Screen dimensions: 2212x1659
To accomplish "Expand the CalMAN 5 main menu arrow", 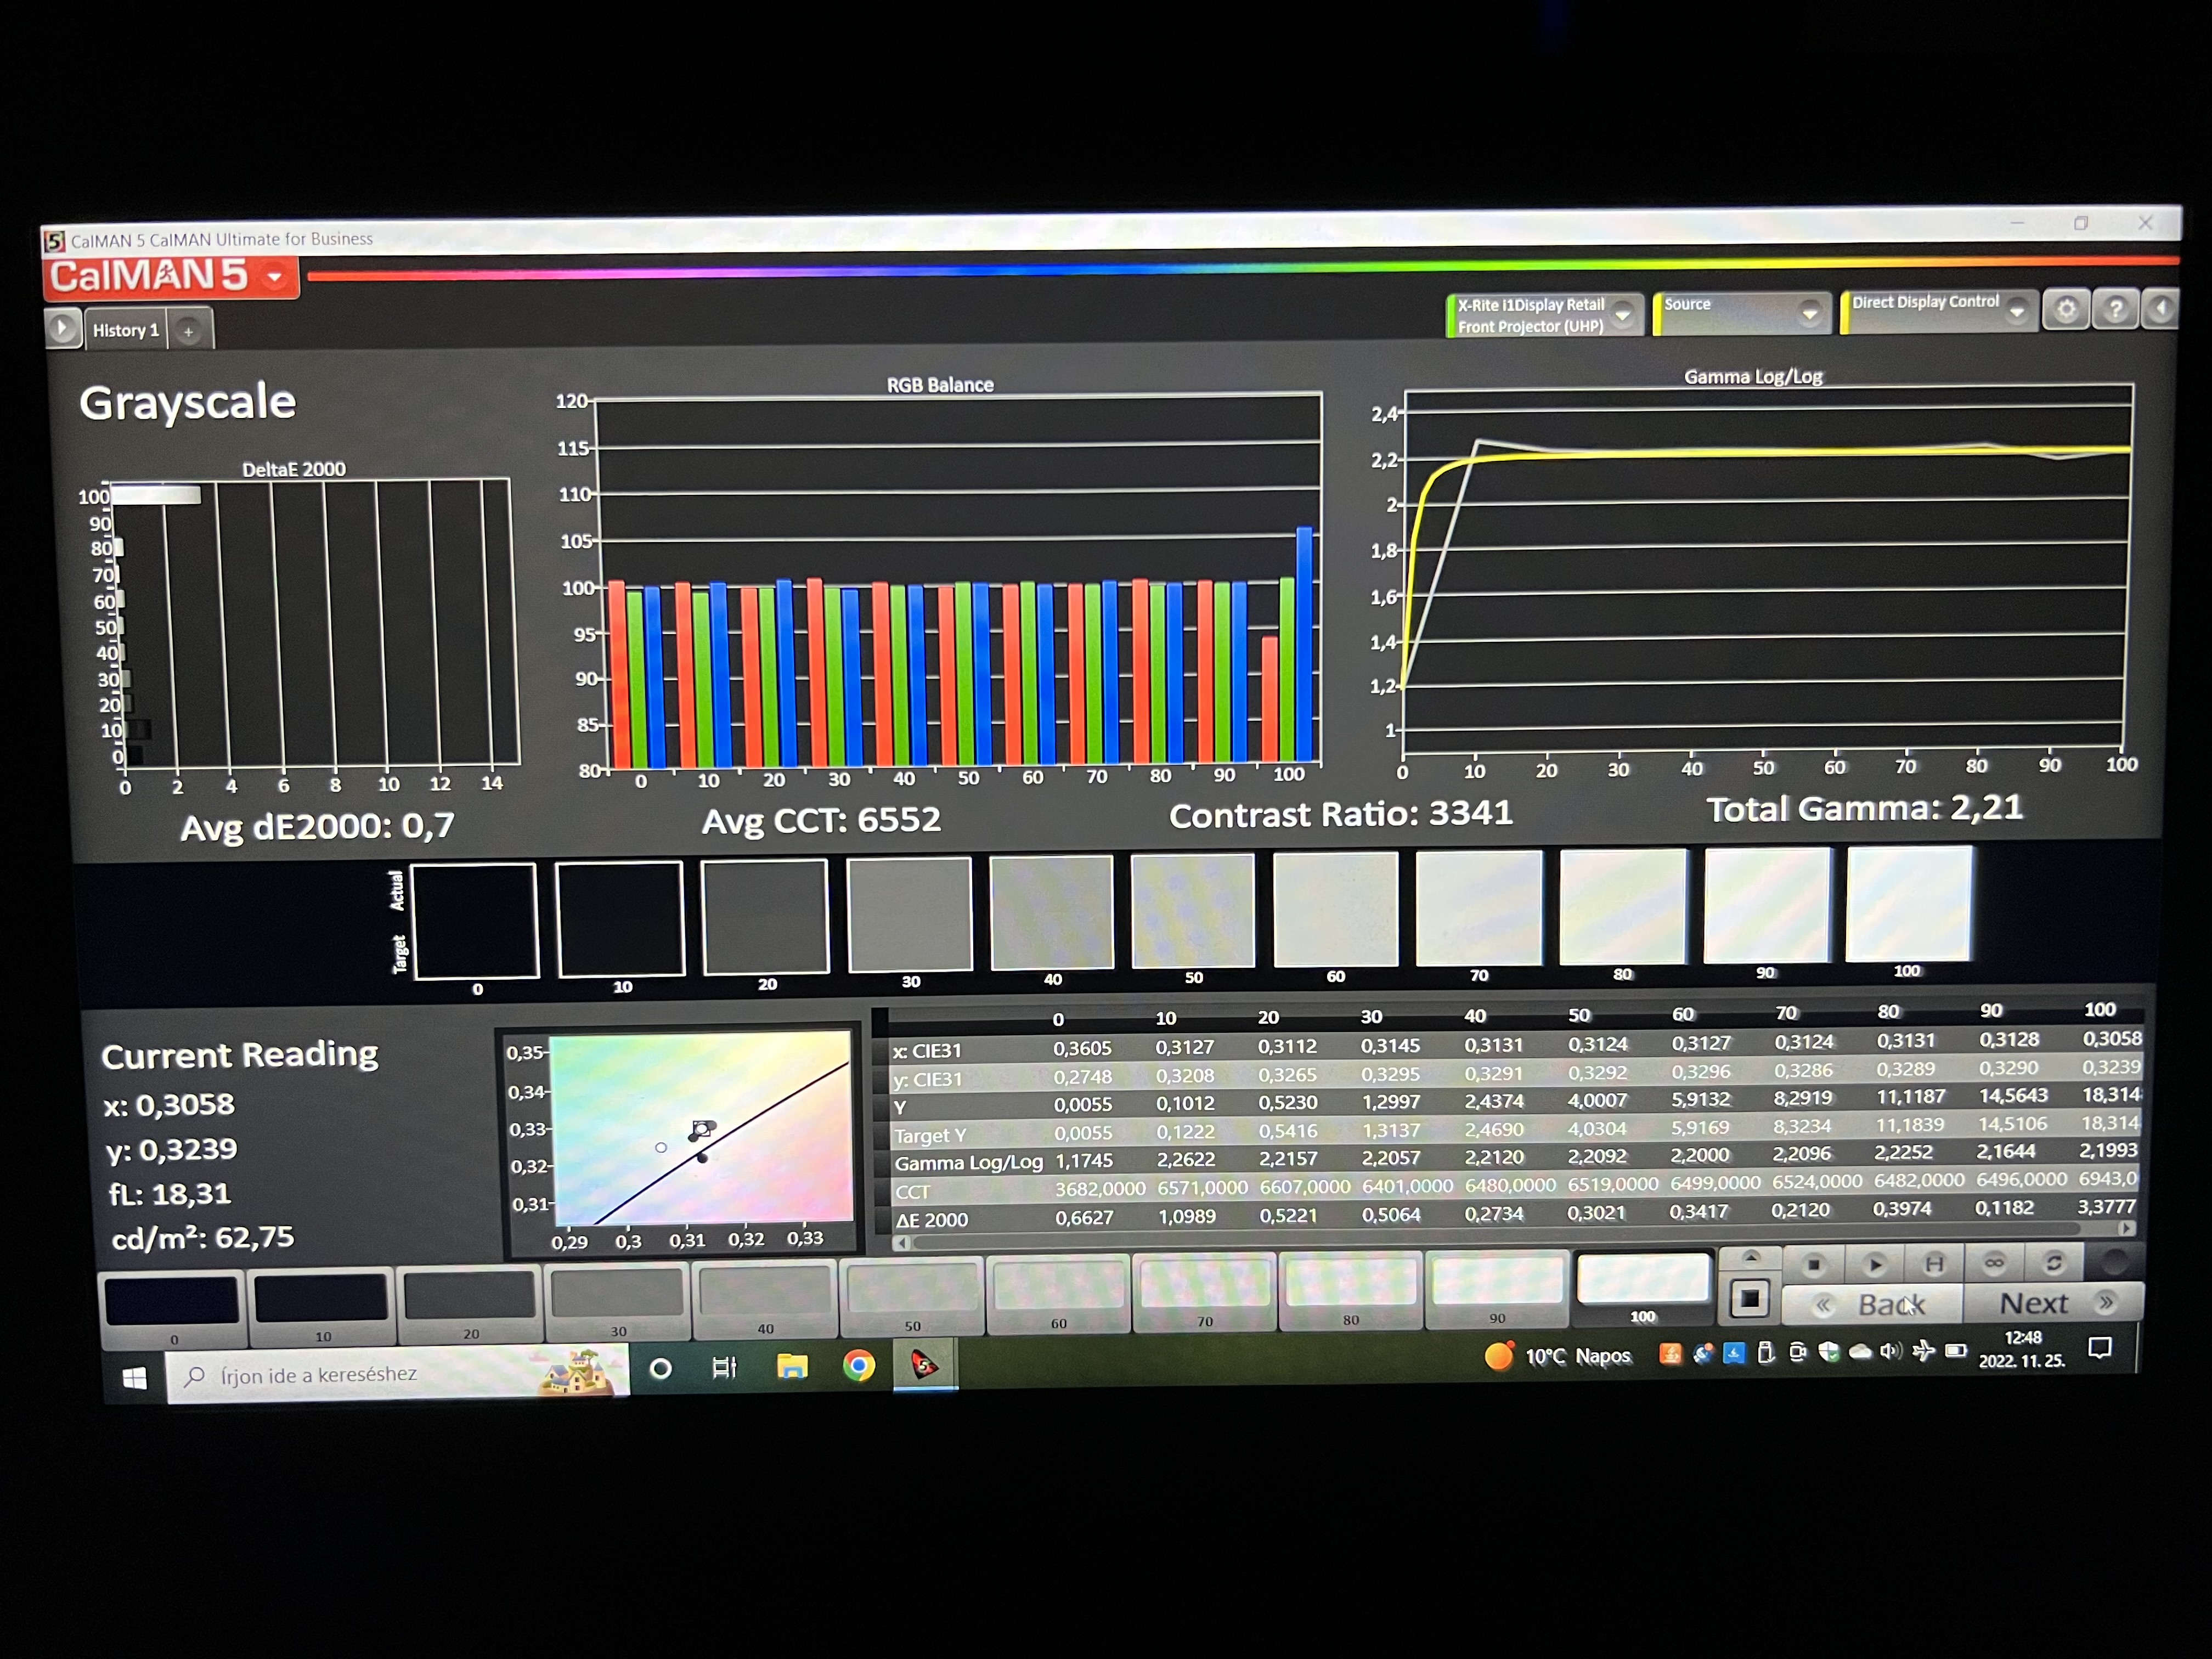I will pos(275,277).
